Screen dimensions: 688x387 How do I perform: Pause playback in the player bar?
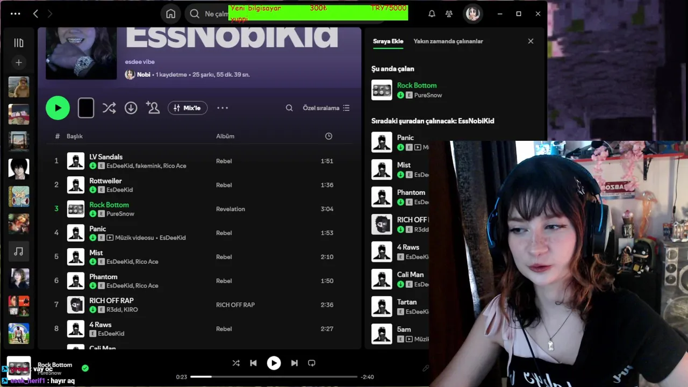(x=274, y=363)
